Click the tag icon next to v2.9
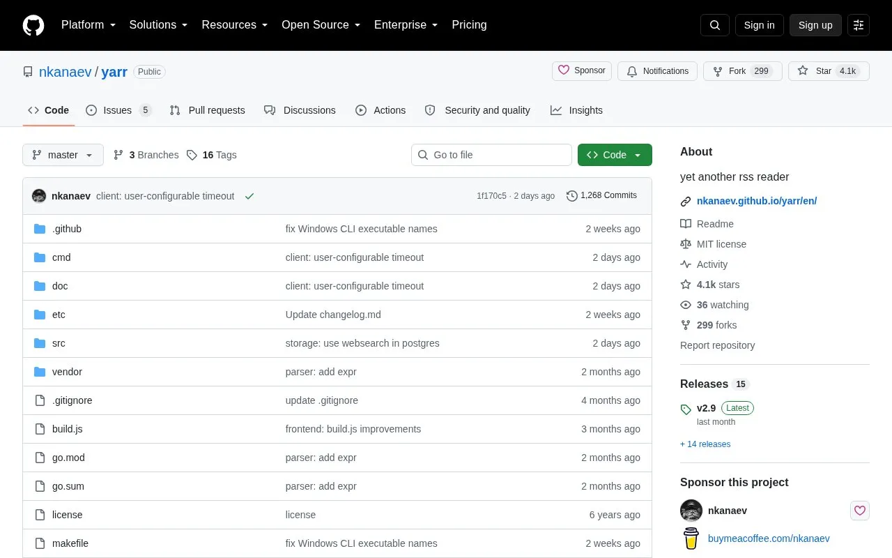This screenshot has height=558, width=892. tap(686, 409)
